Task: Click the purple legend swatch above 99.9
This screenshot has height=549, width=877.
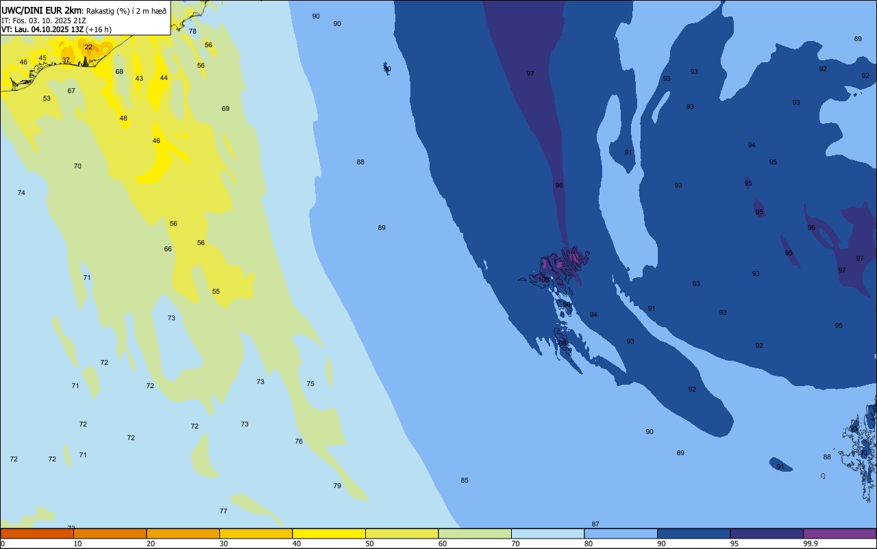Action: coord(839,533)
